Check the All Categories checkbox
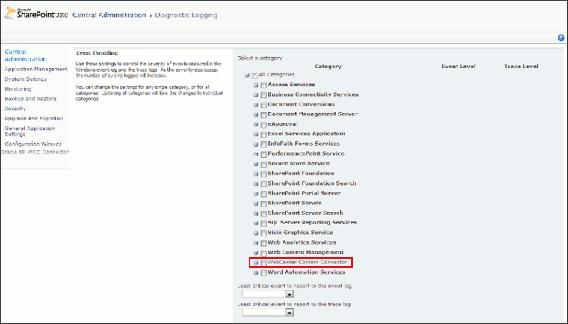The image size is (568, 324). [x=255, y=76]
